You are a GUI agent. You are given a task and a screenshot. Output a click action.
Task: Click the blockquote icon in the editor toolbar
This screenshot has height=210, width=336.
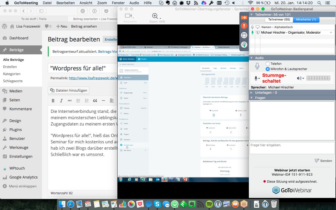click(x=95, y=101)
